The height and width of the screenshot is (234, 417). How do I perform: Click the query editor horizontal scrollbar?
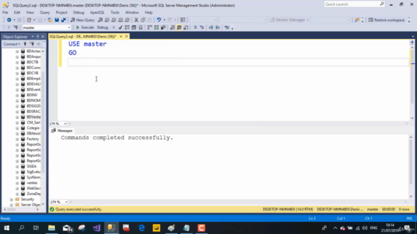click(x=238, y=123)
